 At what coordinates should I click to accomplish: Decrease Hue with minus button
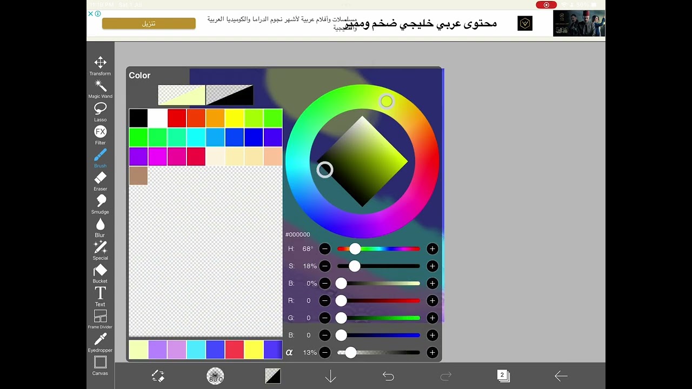324,249
